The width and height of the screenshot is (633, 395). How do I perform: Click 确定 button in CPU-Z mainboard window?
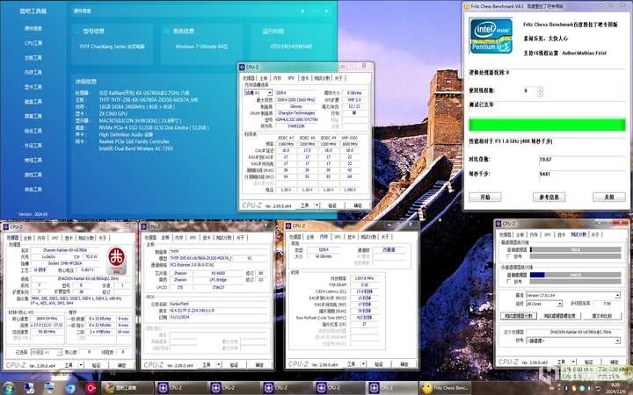tap(259, 365)
